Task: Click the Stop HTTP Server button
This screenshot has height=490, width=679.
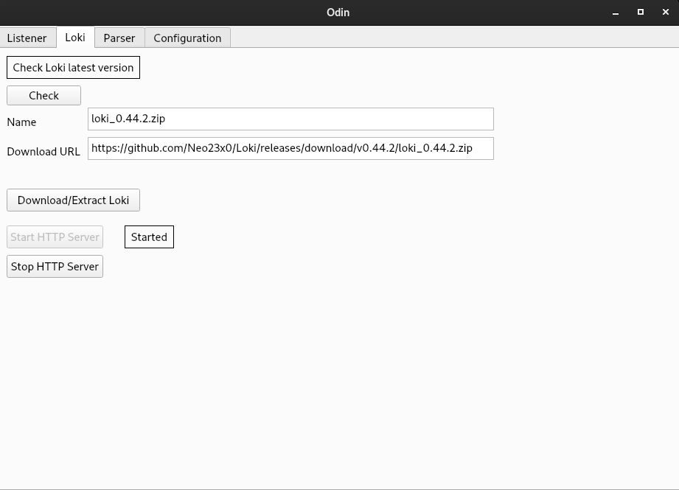Action: pyautogui.click(x=55, y=266)
